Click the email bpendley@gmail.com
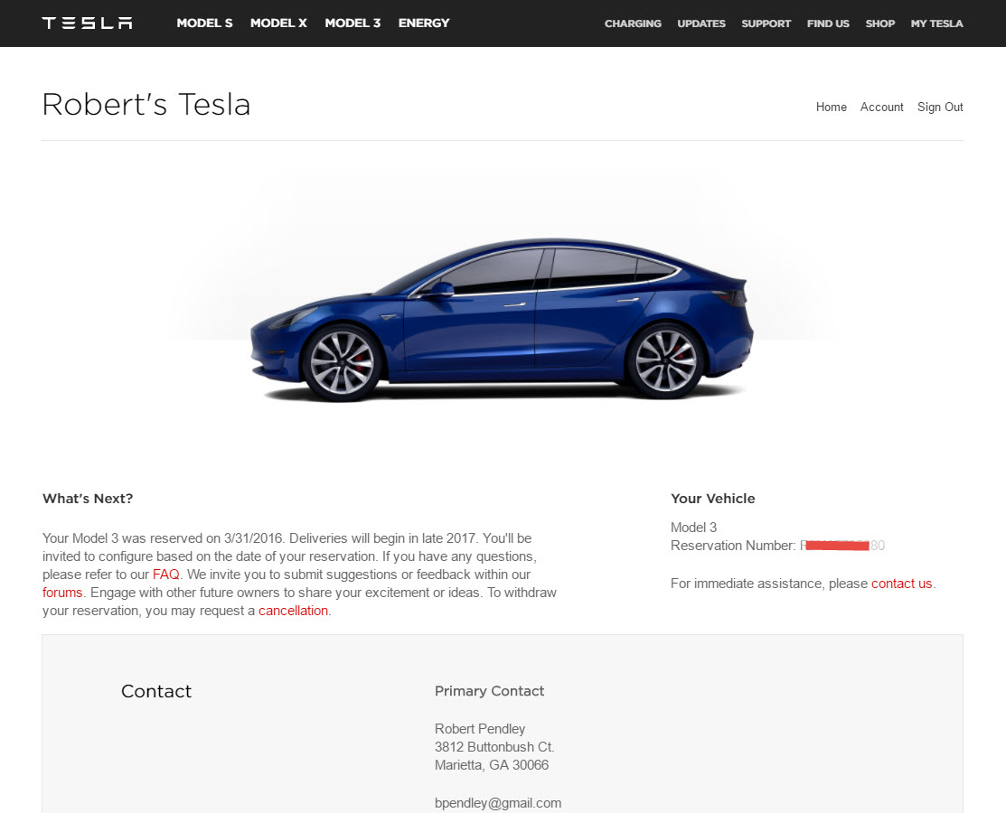Screen dimensions: 1006x813 click(498, 803)
